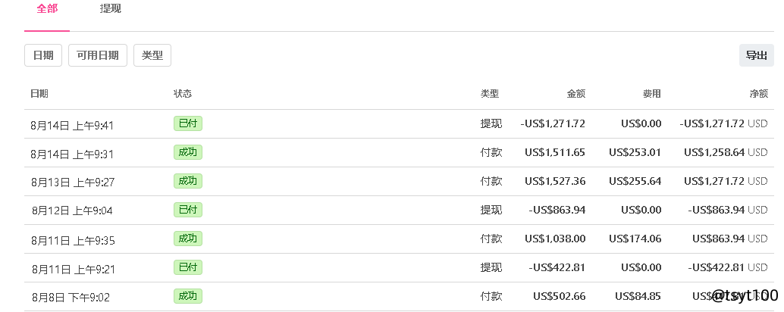Open the 类型 filter dropdown

coord(152,55)
